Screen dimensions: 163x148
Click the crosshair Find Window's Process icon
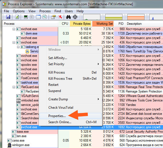(x=75, y=17)
